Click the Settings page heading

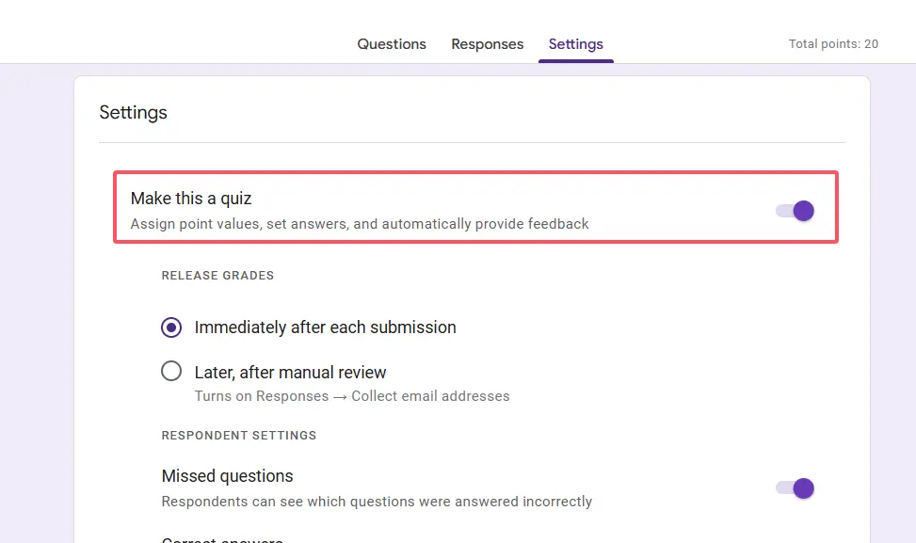pyautogui.click(x=133, y=113)
